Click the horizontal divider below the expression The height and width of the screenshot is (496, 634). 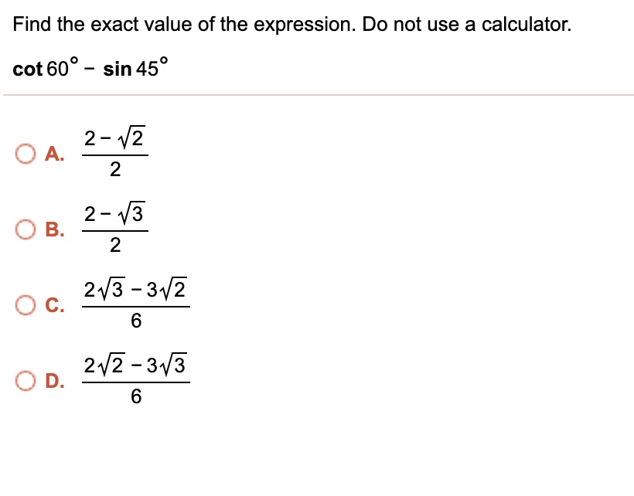[319, 95]
